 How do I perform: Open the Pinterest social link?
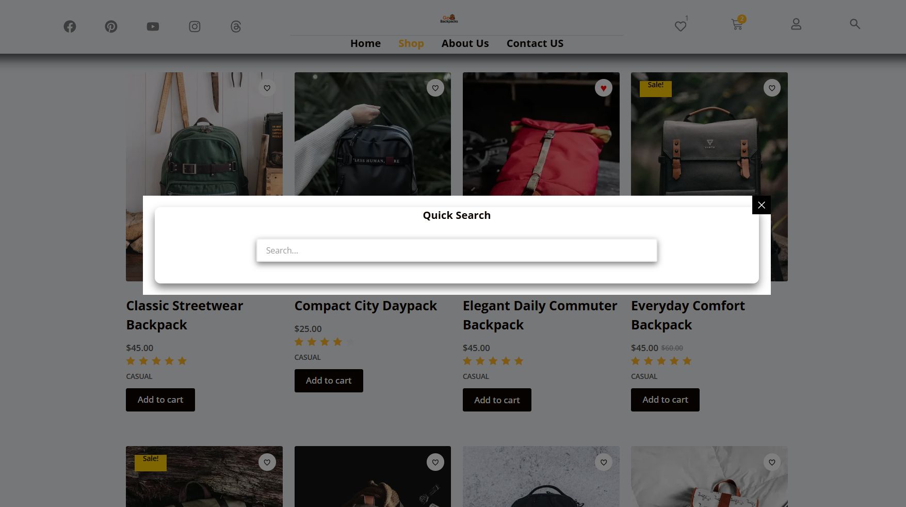coord(111,26)
